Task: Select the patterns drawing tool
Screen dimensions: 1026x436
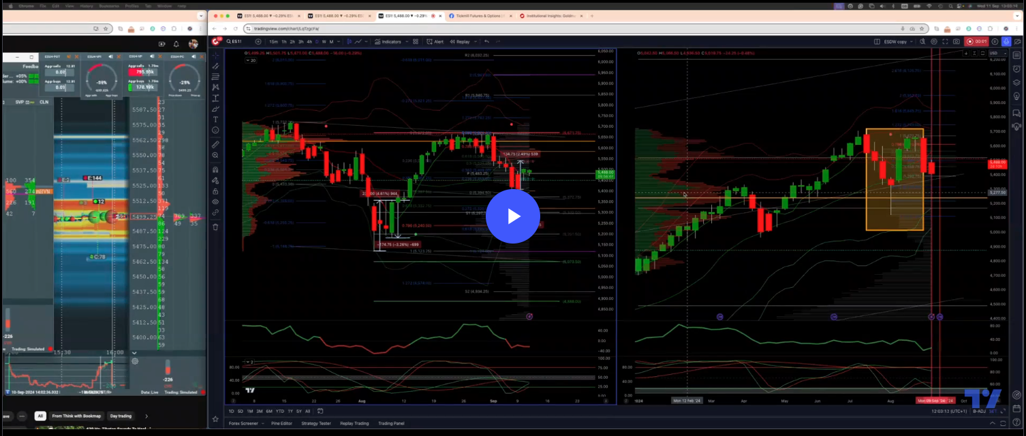Action: [215, 87]
